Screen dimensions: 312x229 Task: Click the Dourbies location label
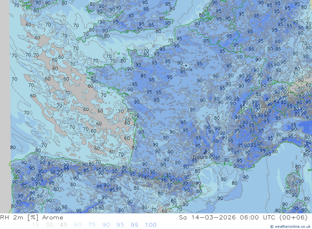(203, 157)
